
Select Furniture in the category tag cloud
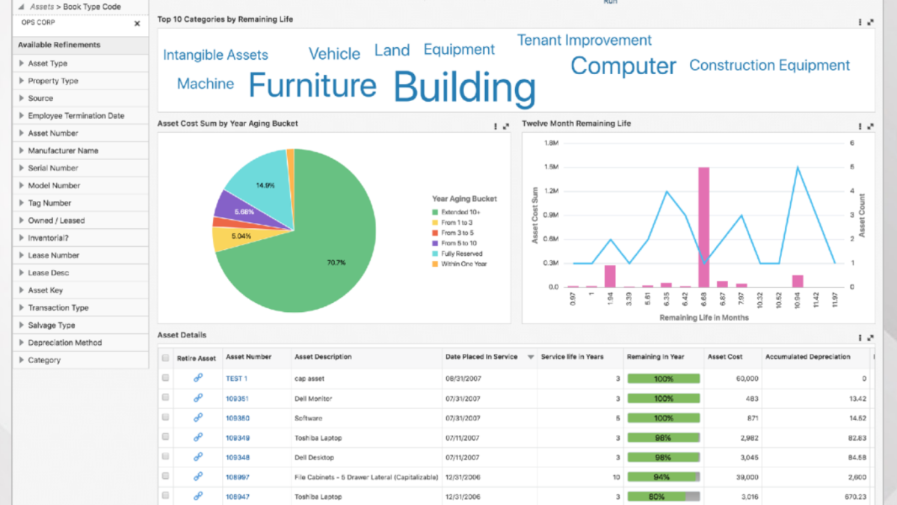click(312, 85)
